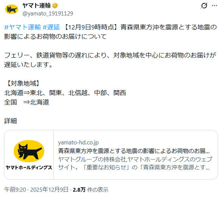
Task: Click the ヤマトホールディングス logo caption
Action: [x=29, y=168]
